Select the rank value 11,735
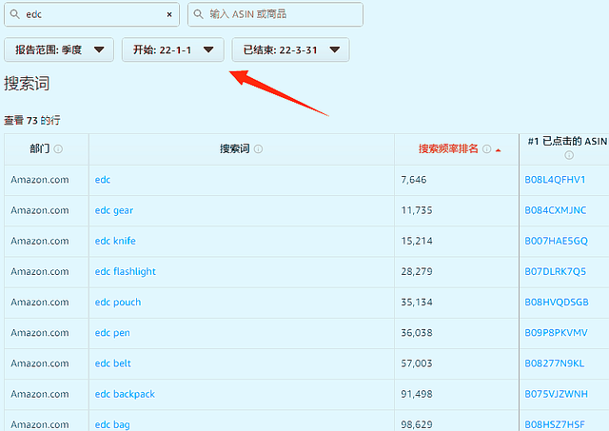This screenshot has height=431, width=609. pyautogui.click(x=417, y=210)
